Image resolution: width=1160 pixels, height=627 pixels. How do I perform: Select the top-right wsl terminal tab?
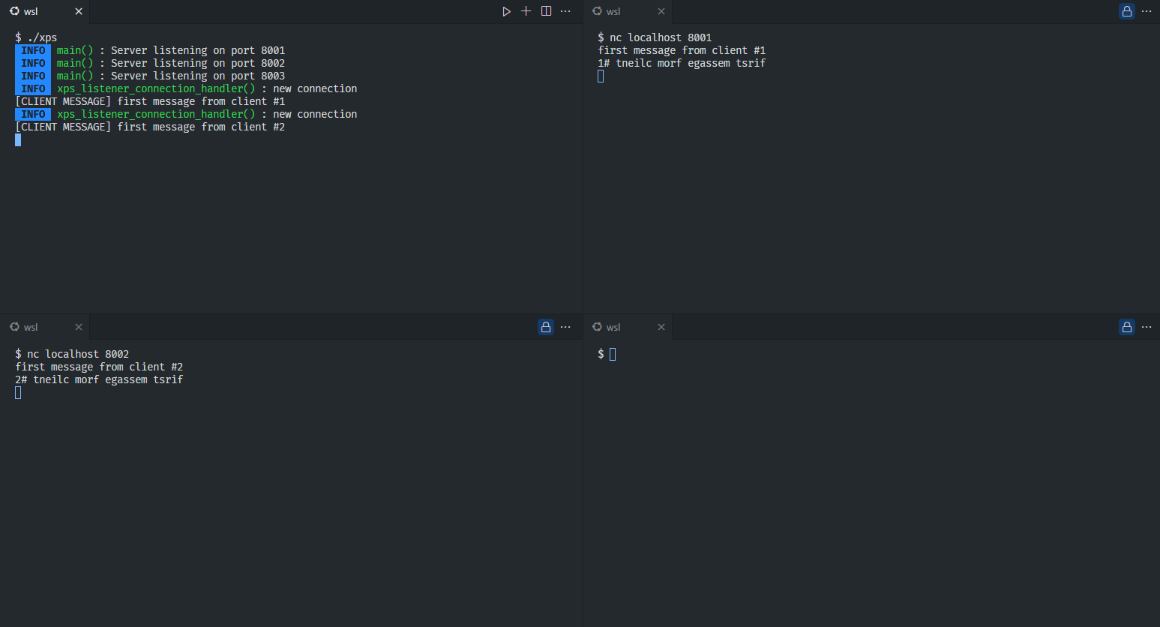(x=628, y=11)
